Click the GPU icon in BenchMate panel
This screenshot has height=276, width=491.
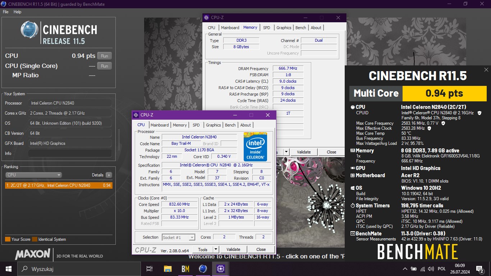point(353,168)
